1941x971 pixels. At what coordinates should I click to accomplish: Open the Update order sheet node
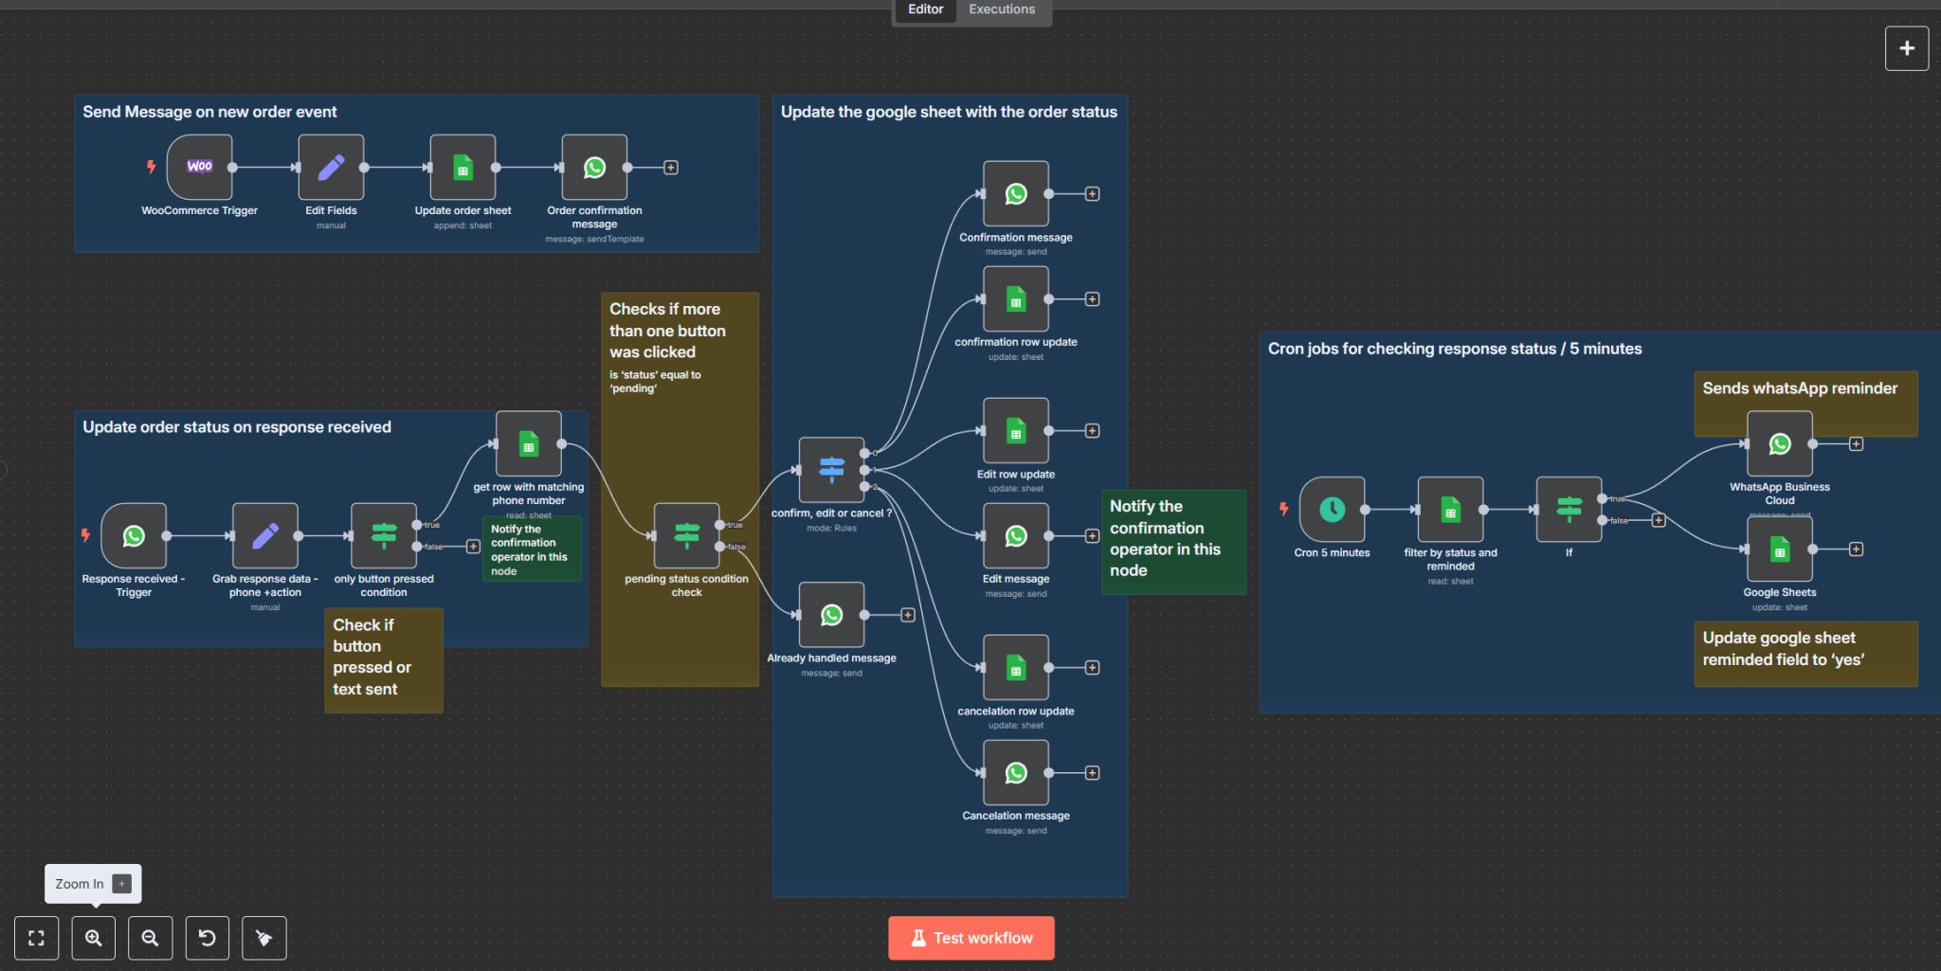point(463,167)
